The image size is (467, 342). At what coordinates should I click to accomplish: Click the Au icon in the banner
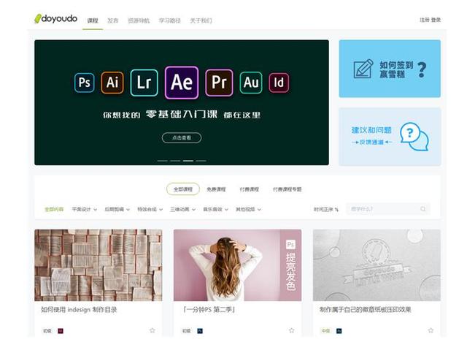coord(251,83)
